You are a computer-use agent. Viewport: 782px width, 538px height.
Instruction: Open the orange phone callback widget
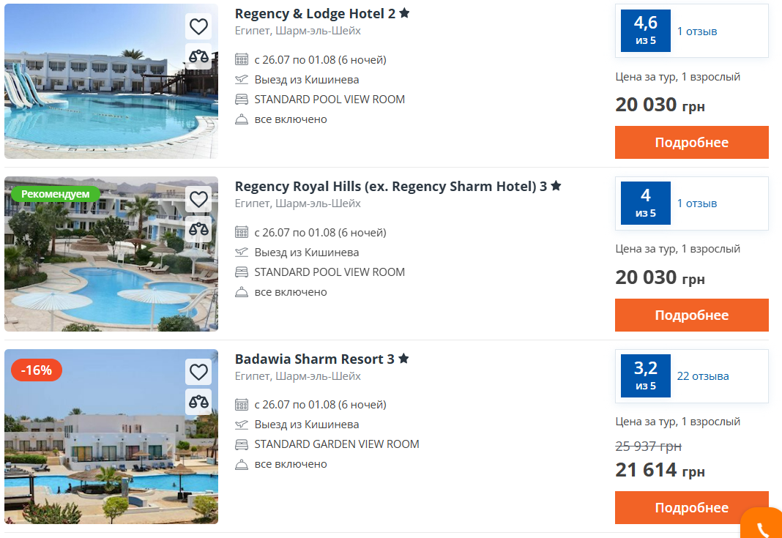pos(763,526)
